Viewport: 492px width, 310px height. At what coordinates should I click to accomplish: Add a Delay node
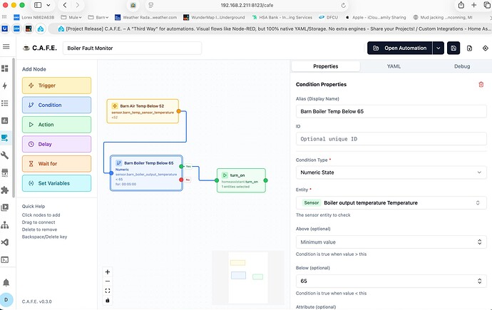coord(56,144)
